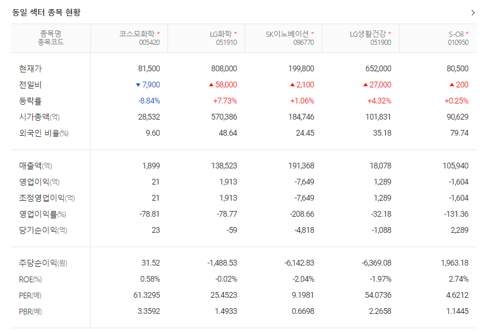Click the red up change 2,100

(x=302, y=85)
